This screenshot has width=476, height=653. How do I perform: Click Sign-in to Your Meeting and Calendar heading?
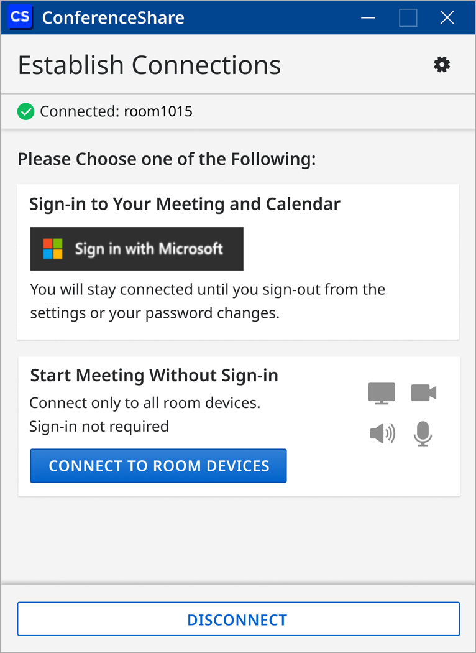[x=185, y=204]
